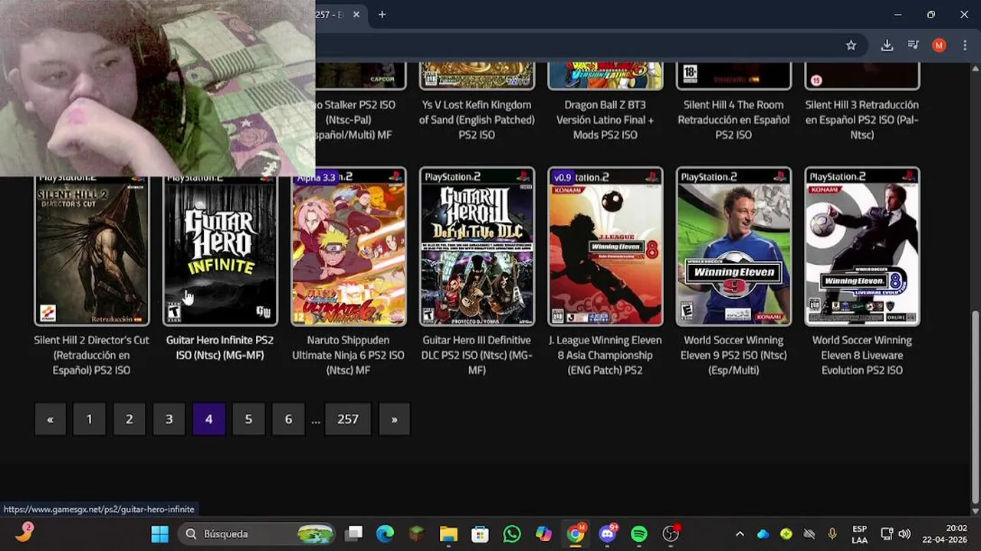This screenshot has height=551, width=981.
Task: Open Guitar Hero III Definitive DLC cover
Action: click(x=477, y=246)
